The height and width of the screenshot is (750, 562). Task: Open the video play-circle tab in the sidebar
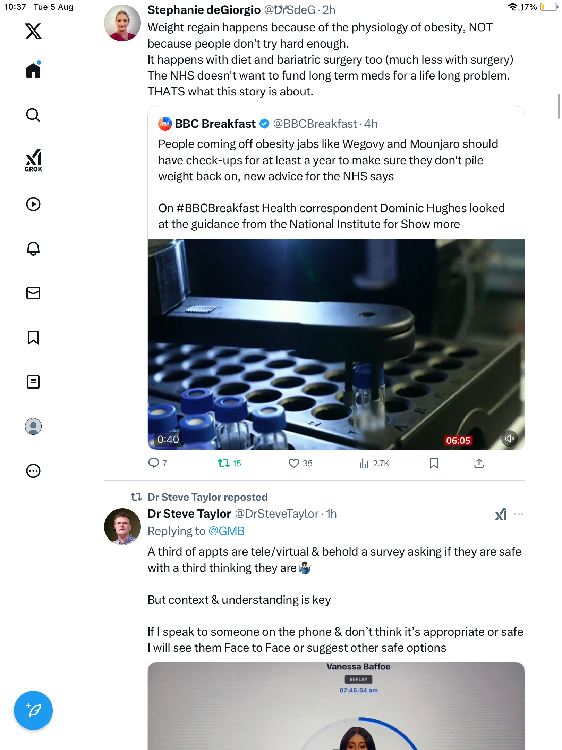[33, 204]
